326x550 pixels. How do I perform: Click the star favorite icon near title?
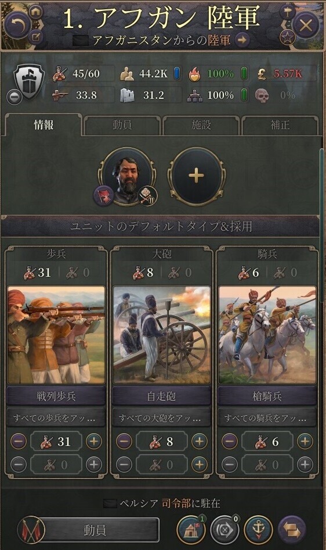(288, 37)
